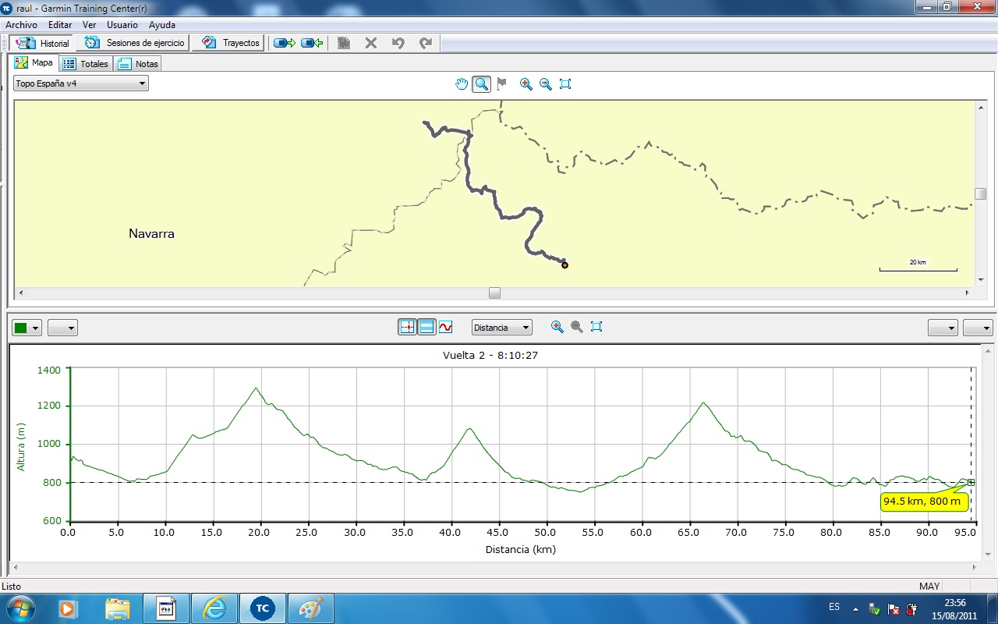Click the chart scroll-left arrow

(16, 567)
